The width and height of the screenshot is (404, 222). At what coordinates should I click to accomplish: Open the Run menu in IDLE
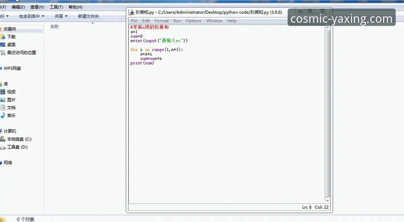[177, 21]
